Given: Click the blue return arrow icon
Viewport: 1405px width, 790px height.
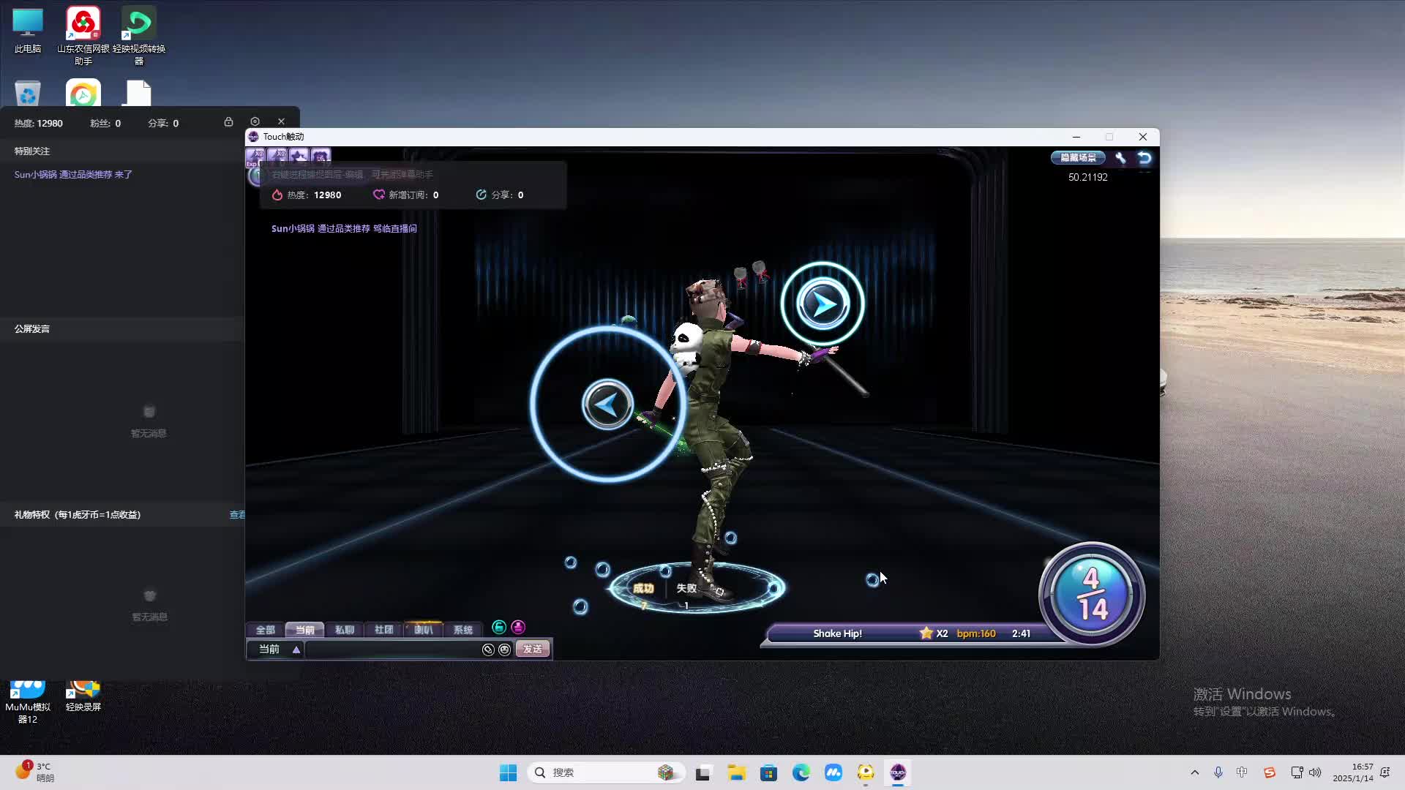Looking at the screenshot, I should [1144, 157].
